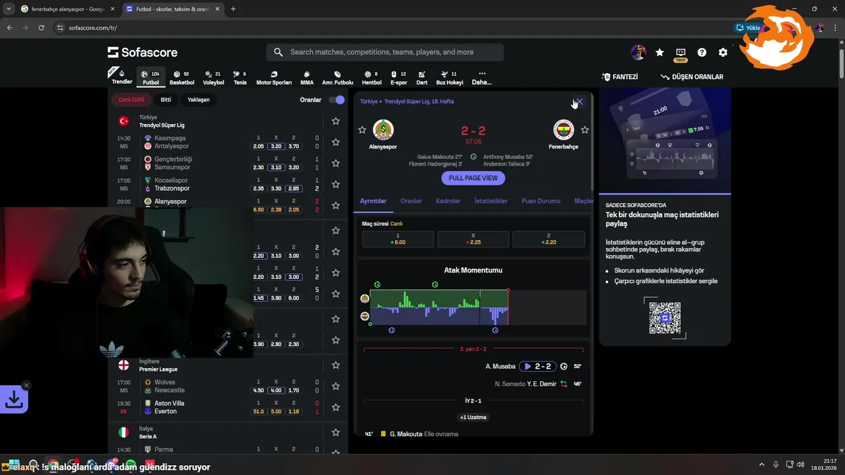Open the MMA category
Screen dimensions: 845x475
(x=307, y=78)
